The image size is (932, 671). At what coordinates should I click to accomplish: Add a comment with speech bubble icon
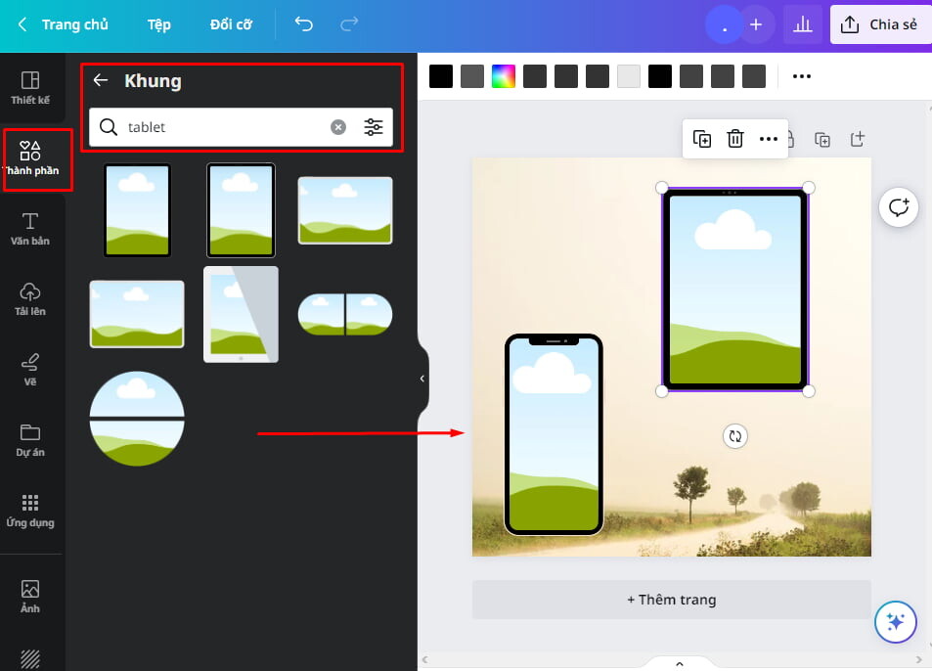pos(898,207)
